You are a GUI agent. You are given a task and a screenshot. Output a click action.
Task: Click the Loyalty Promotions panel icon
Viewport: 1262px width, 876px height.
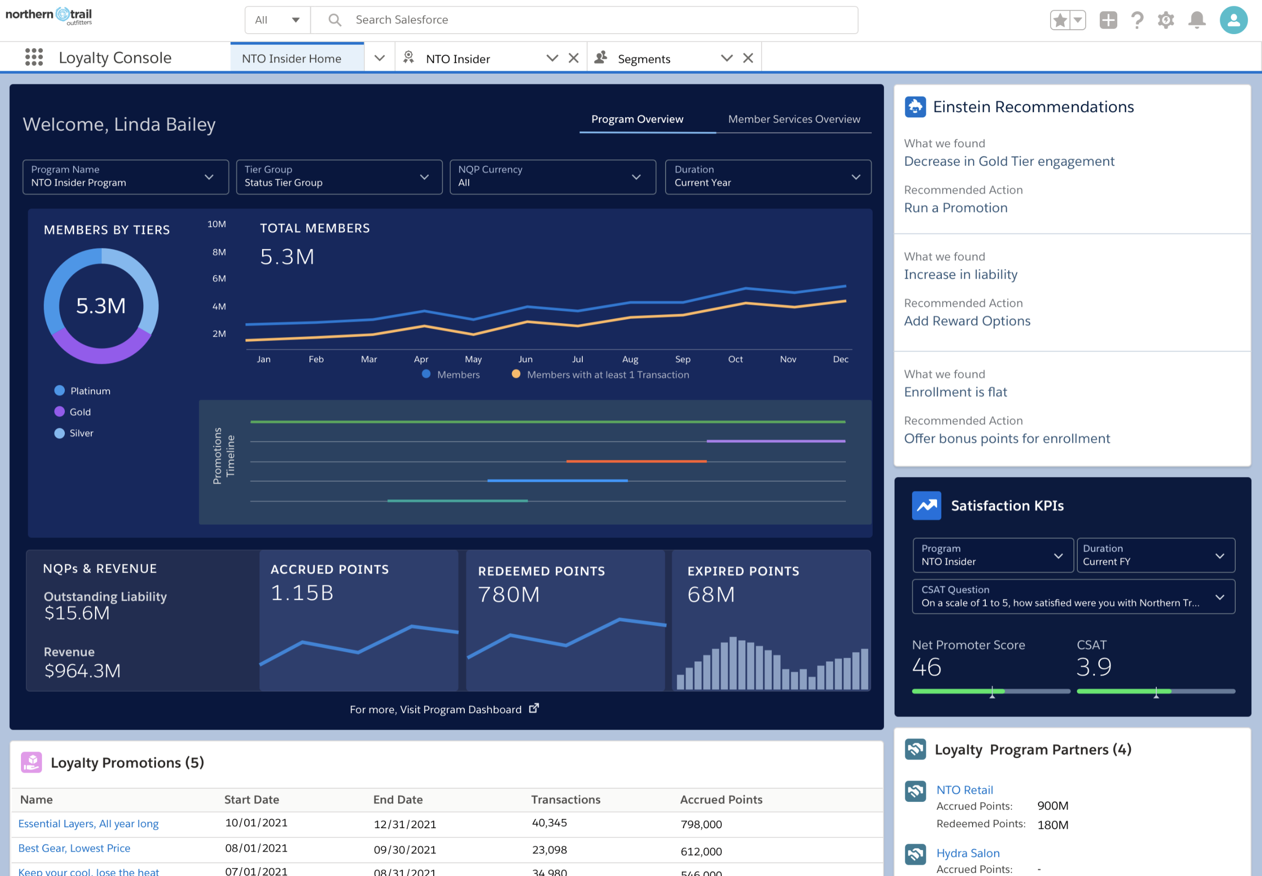point(31,762)
